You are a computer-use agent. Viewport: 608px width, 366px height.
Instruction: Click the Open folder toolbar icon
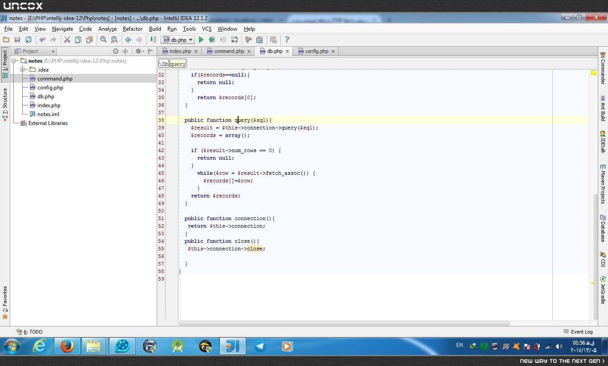click(6, 40)
